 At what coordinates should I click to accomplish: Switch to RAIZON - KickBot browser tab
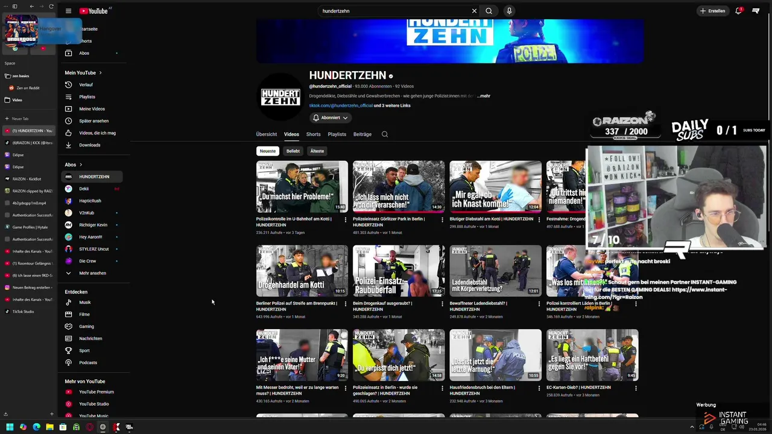(x=28, y=179)
